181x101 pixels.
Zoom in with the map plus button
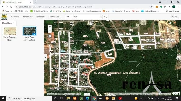(50, 27)
